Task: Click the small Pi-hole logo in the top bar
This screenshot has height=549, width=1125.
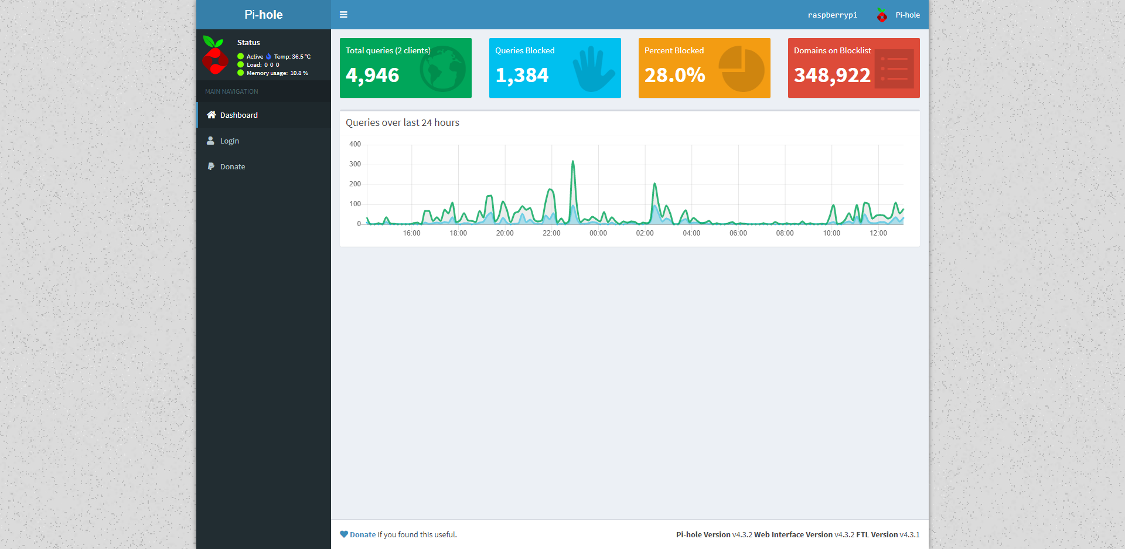Action: pyautogui.click(x=881, y=15)
